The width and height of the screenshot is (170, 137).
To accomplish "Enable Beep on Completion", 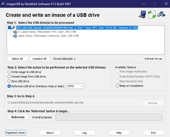I will [117, 86].
